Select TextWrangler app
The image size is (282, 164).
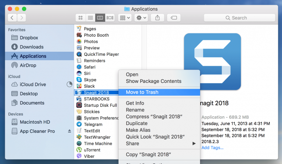[x=97, y=137]
